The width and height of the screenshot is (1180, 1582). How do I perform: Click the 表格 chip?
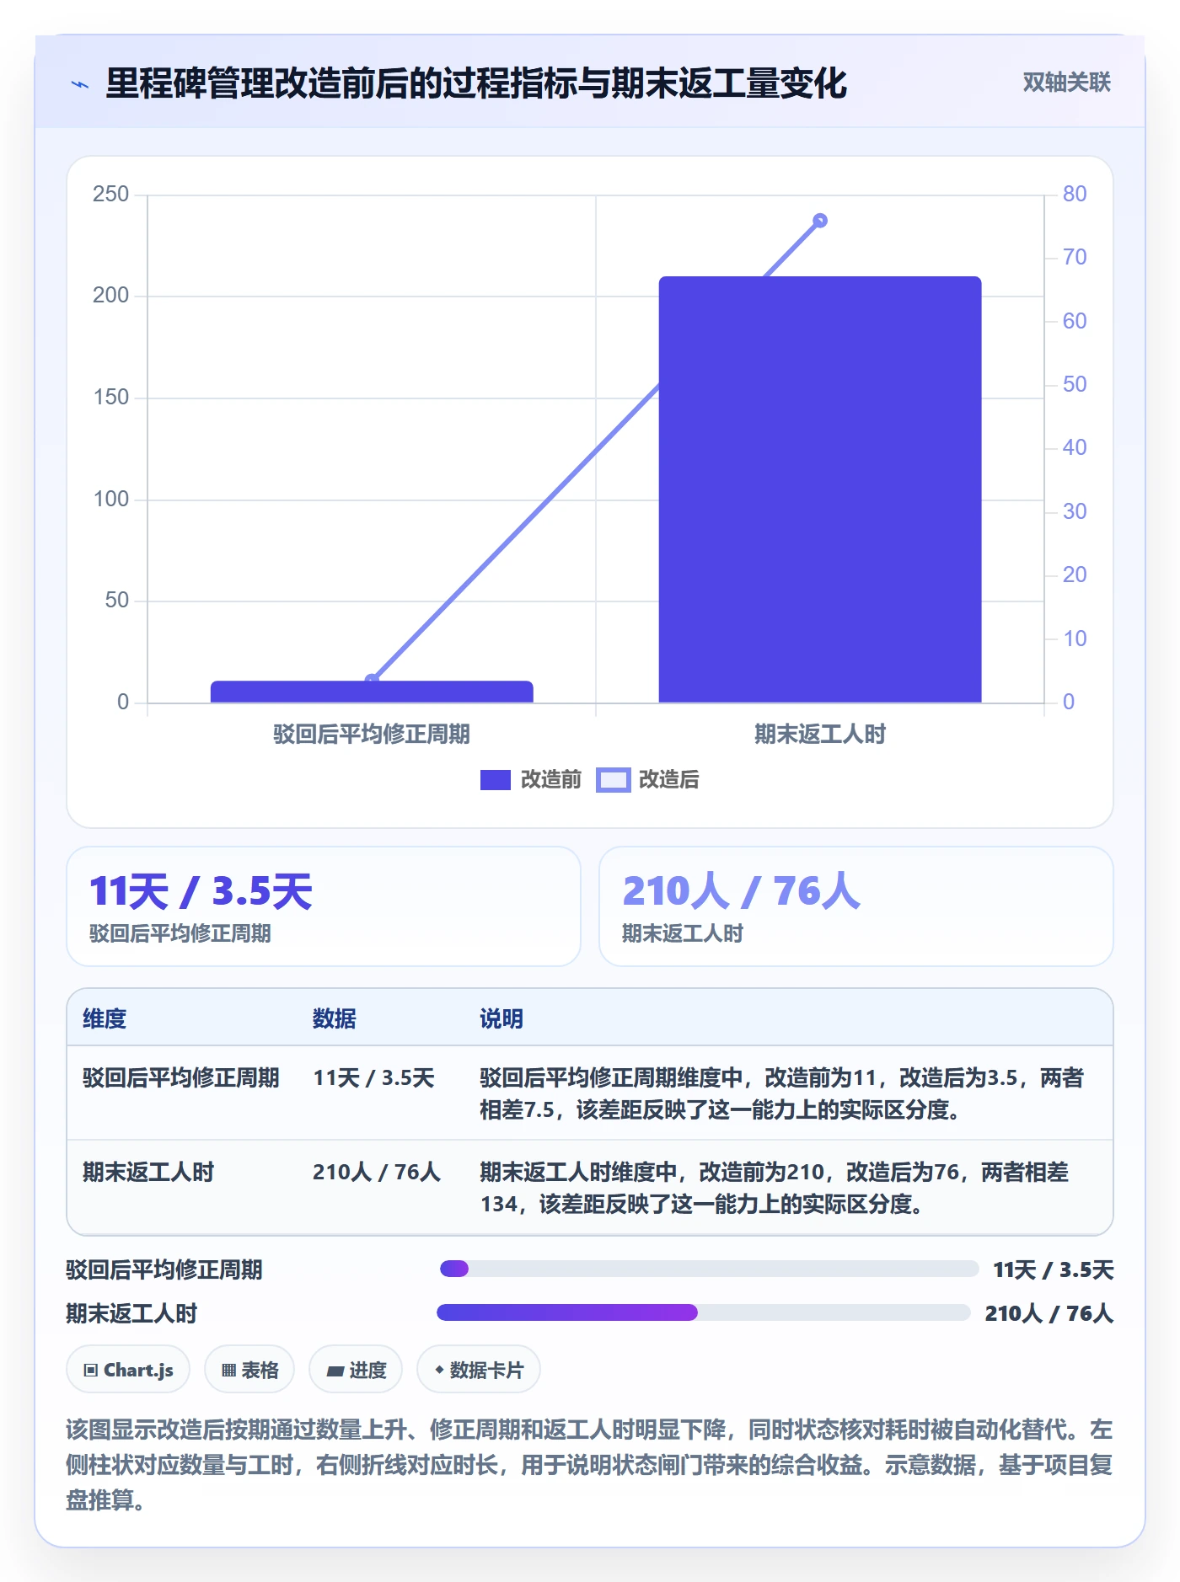pos(249,1370)
